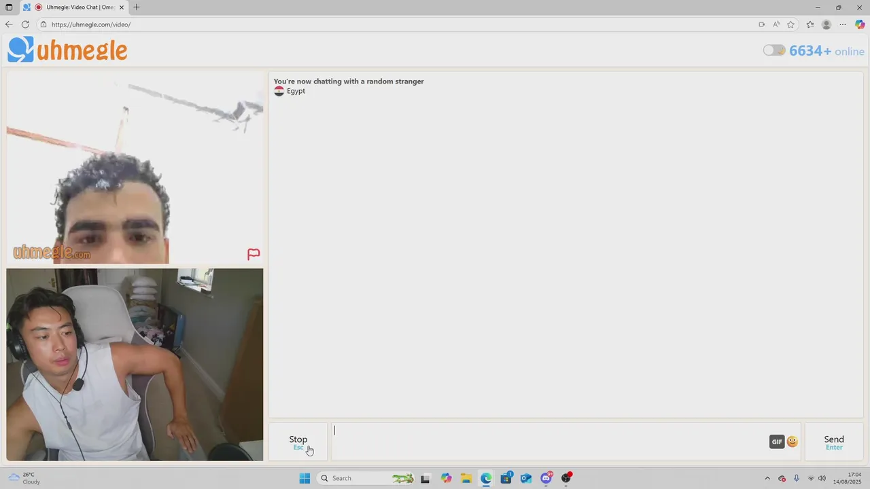The image size is (870, 489).
Task: Open a new browser tab
Action: coord(137,7)
